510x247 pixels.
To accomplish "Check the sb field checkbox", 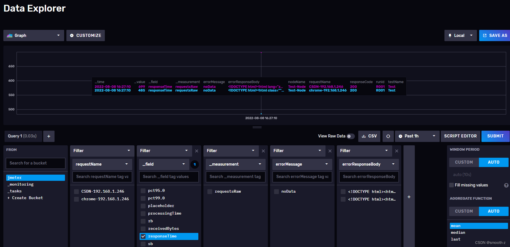I will tap(143, 244).
